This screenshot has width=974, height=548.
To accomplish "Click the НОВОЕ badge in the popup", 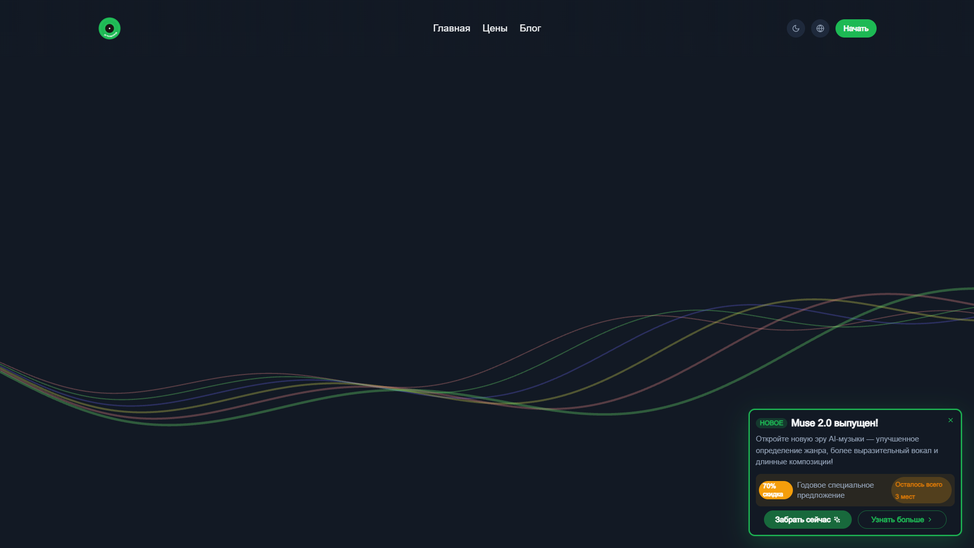I will [771, 423].
